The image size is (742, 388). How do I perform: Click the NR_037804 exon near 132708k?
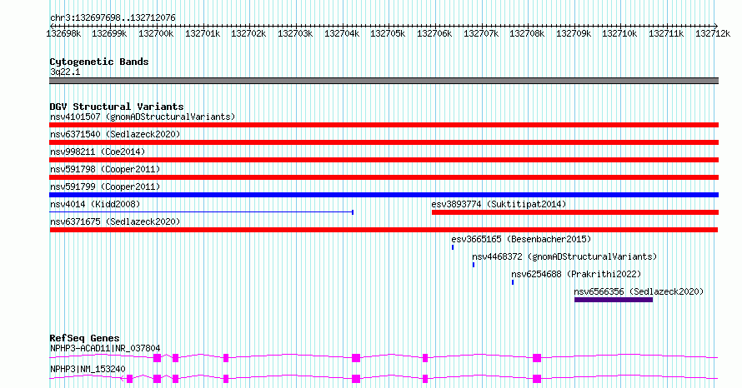coord(537,358)
